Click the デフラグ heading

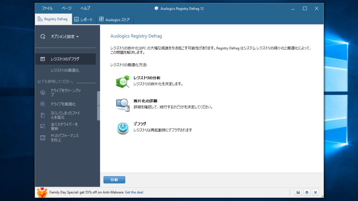point(140,124)
